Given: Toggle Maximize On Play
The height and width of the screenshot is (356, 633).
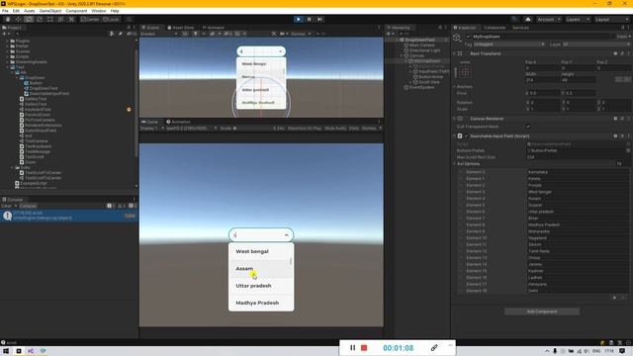Looking at the screenshot, I should pos(305,129).
